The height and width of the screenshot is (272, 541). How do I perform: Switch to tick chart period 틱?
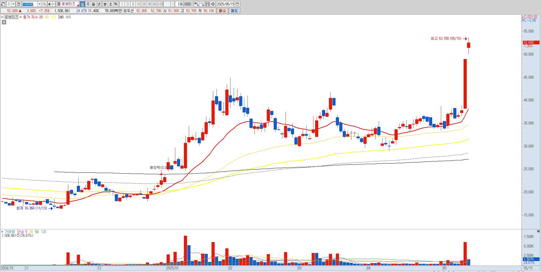click(x=116, y=4)
